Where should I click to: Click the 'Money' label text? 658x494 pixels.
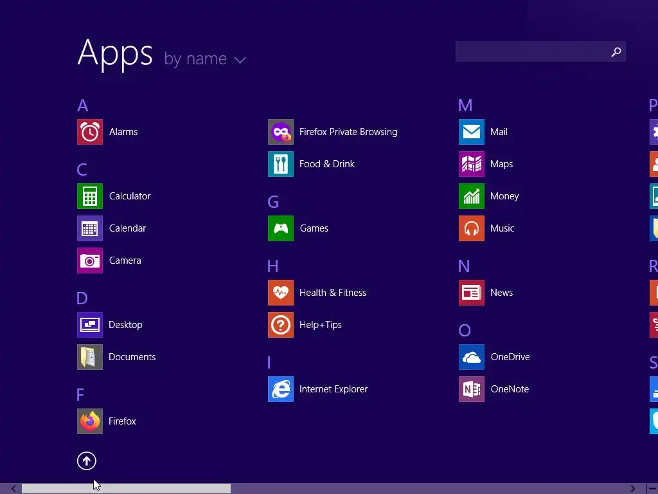click(504, 196)
